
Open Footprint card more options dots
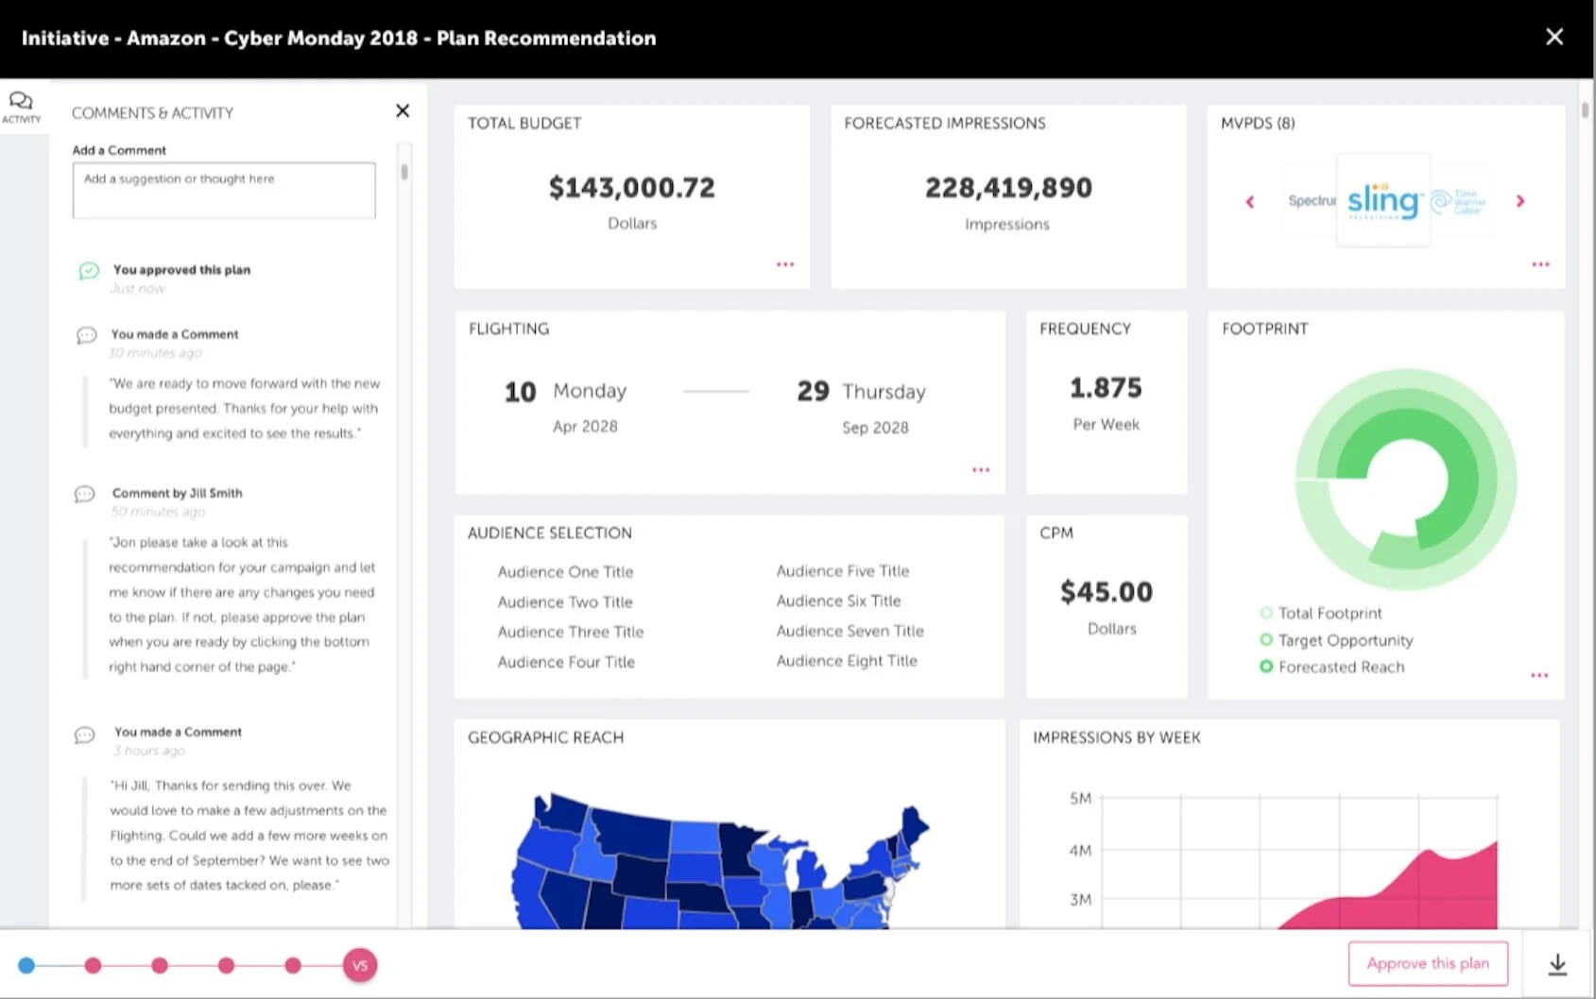pos(1539,675)
